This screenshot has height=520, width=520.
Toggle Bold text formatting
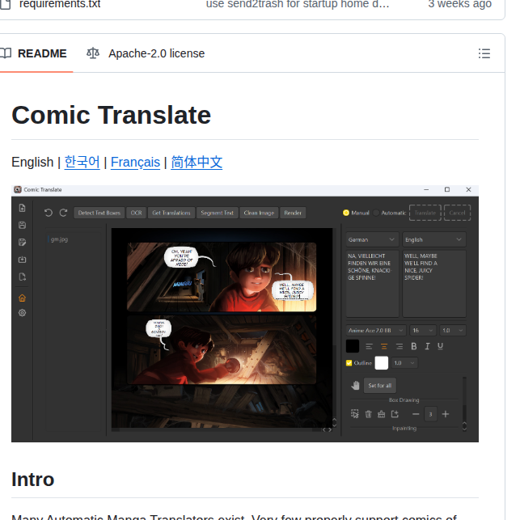(413, 346)
